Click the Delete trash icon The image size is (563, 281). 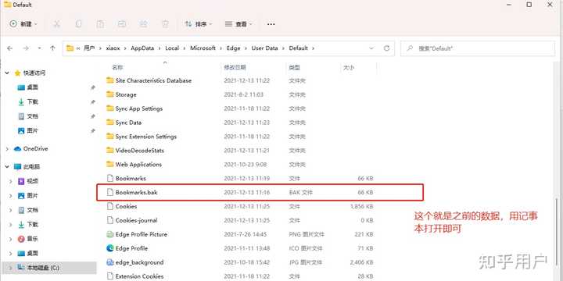[165, 24]
